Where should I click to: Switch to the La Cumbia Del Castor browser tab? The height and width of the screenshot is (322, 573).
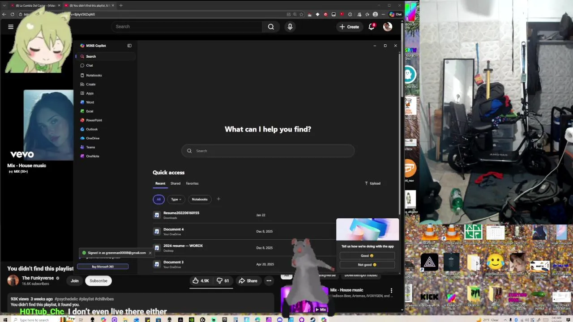point(35,5)
